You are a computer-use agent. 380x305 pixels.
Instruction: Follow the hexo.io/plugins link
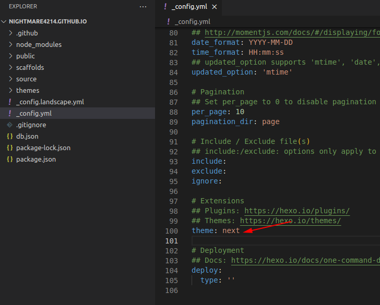click(x=297, y=211)
